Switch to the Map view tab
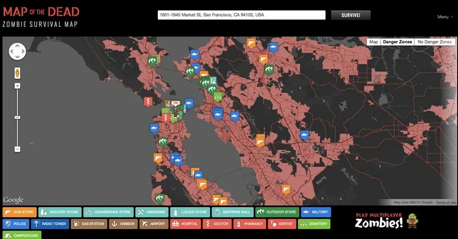458x239 pixels. pos(374,42)
